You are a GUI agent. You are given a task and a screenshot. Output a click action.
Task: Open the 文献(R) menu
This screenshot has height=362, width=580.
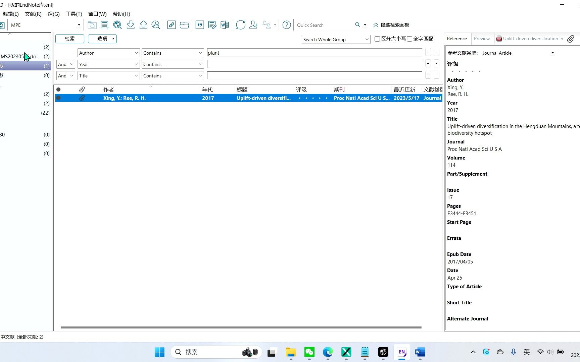point(33,14)
